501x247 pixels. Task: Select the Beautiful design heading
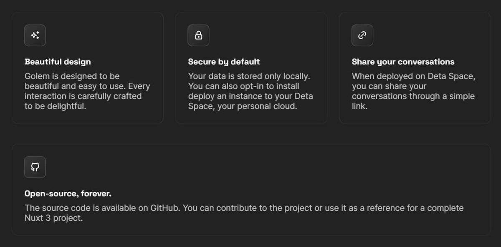(x=58, y=62)
